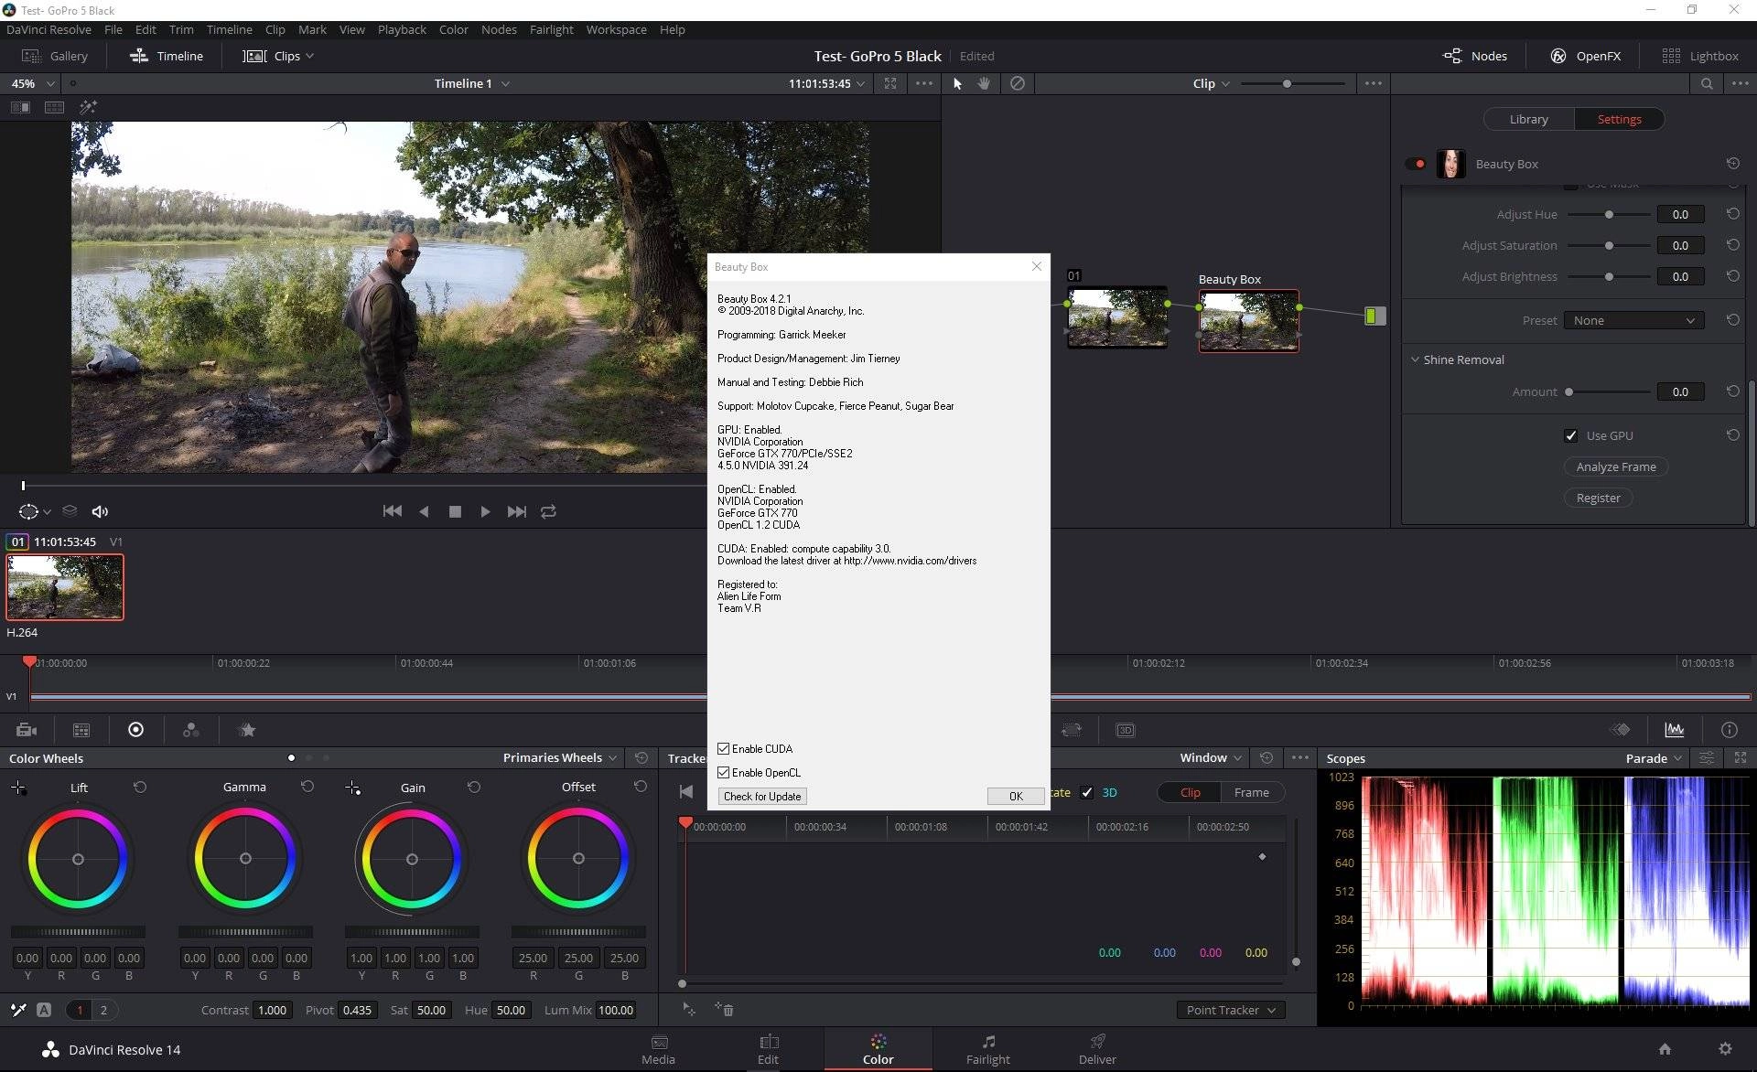The height and width of the screenshot is (1072, 1757).
Task: Click the Register button
Action: 1598,498
